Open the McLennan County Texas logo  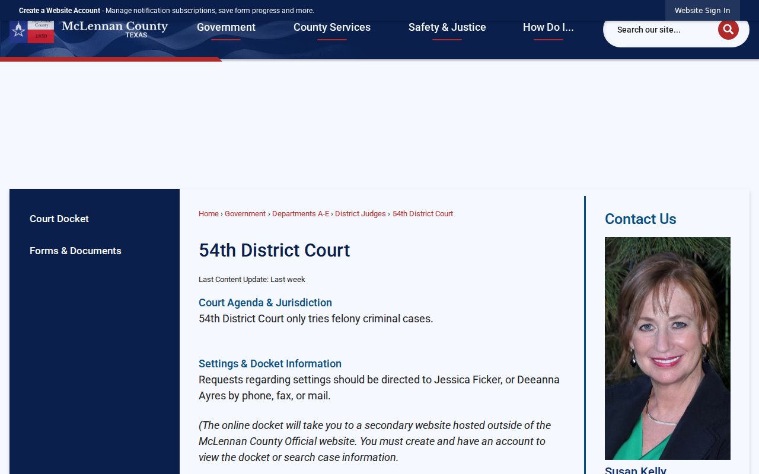click(89, 31)
